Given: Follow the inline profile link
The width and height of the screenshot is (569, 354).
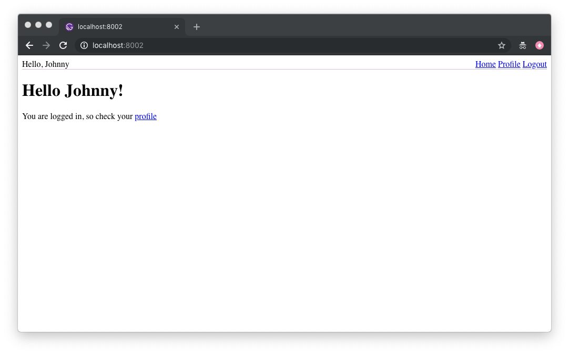Looking at the screenshot, I should tap(146, 116).
